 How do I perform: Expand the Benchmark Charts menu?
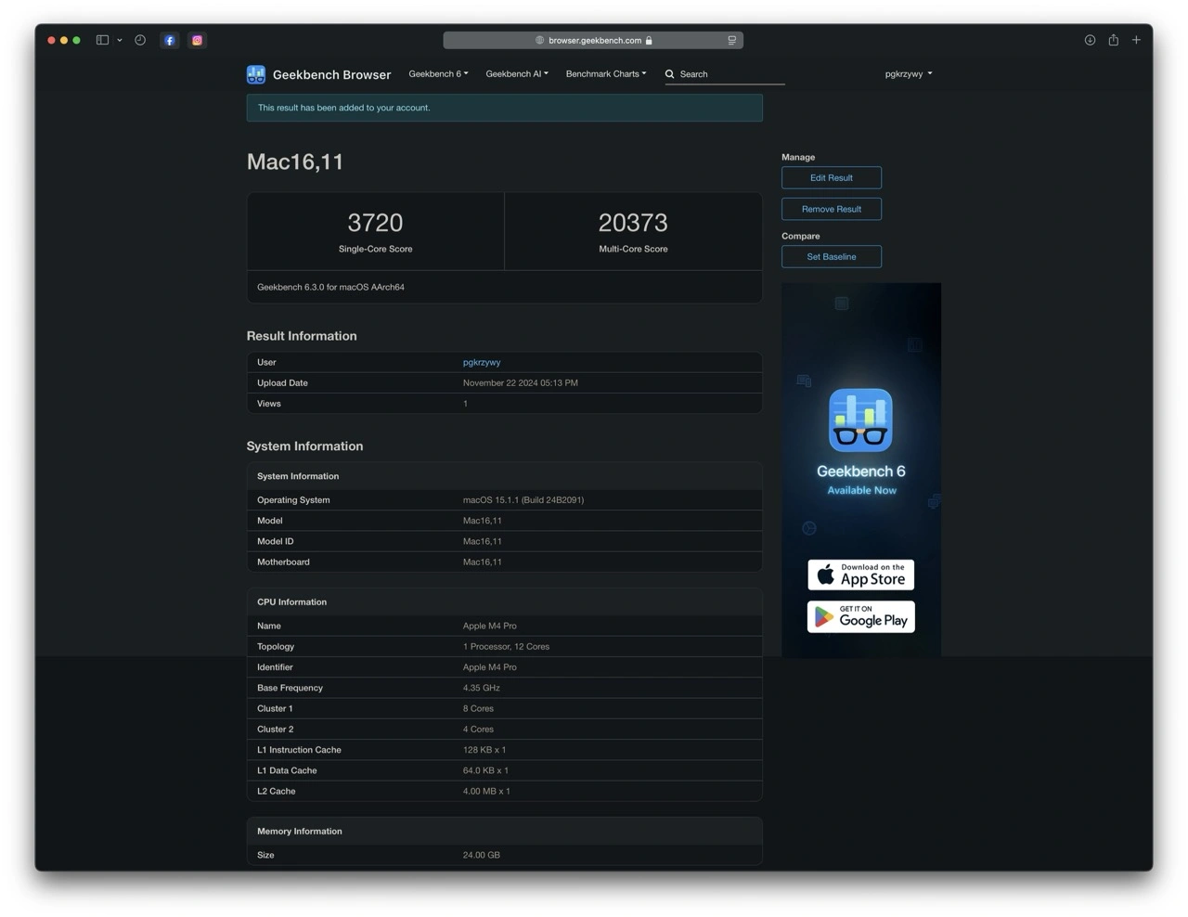(x=606, y=73)
